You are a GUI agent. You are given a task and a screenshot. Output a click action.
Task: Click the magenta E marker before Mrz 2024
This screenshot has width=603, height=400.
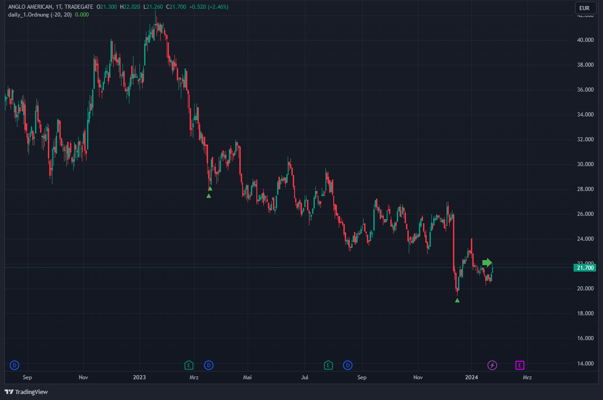click(520, 365)
